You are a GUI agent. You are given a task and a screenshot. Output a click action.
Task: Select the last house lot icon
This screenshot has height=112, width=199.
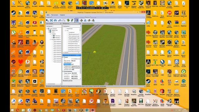[93, 20]
